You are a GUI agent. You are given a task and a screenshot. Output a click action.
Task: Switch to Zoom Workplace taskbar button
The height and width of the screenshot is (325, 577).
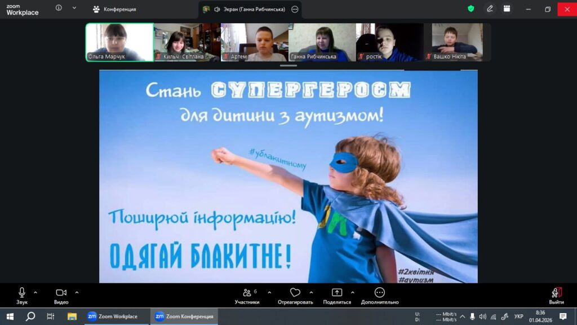(113, 316)
